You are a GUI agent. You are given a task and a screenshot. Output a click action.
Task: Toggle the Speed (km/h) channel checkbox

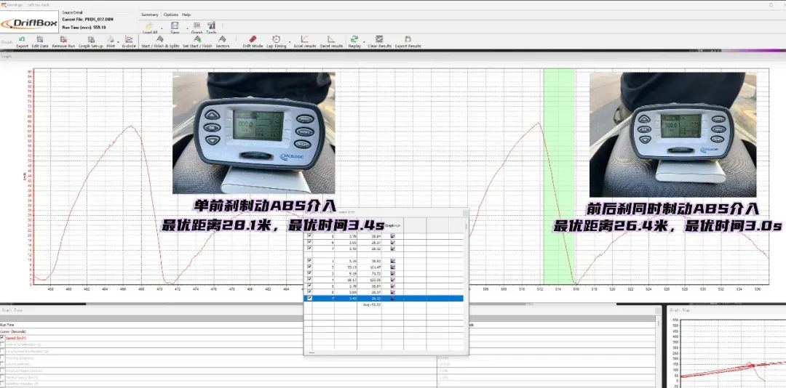(2, 338)
